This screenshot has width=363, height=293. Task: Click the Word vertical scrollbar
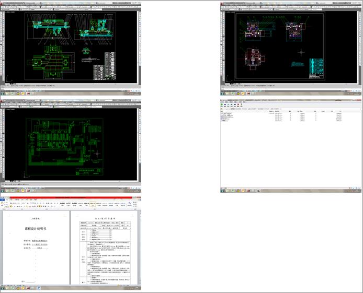(140, 247)
